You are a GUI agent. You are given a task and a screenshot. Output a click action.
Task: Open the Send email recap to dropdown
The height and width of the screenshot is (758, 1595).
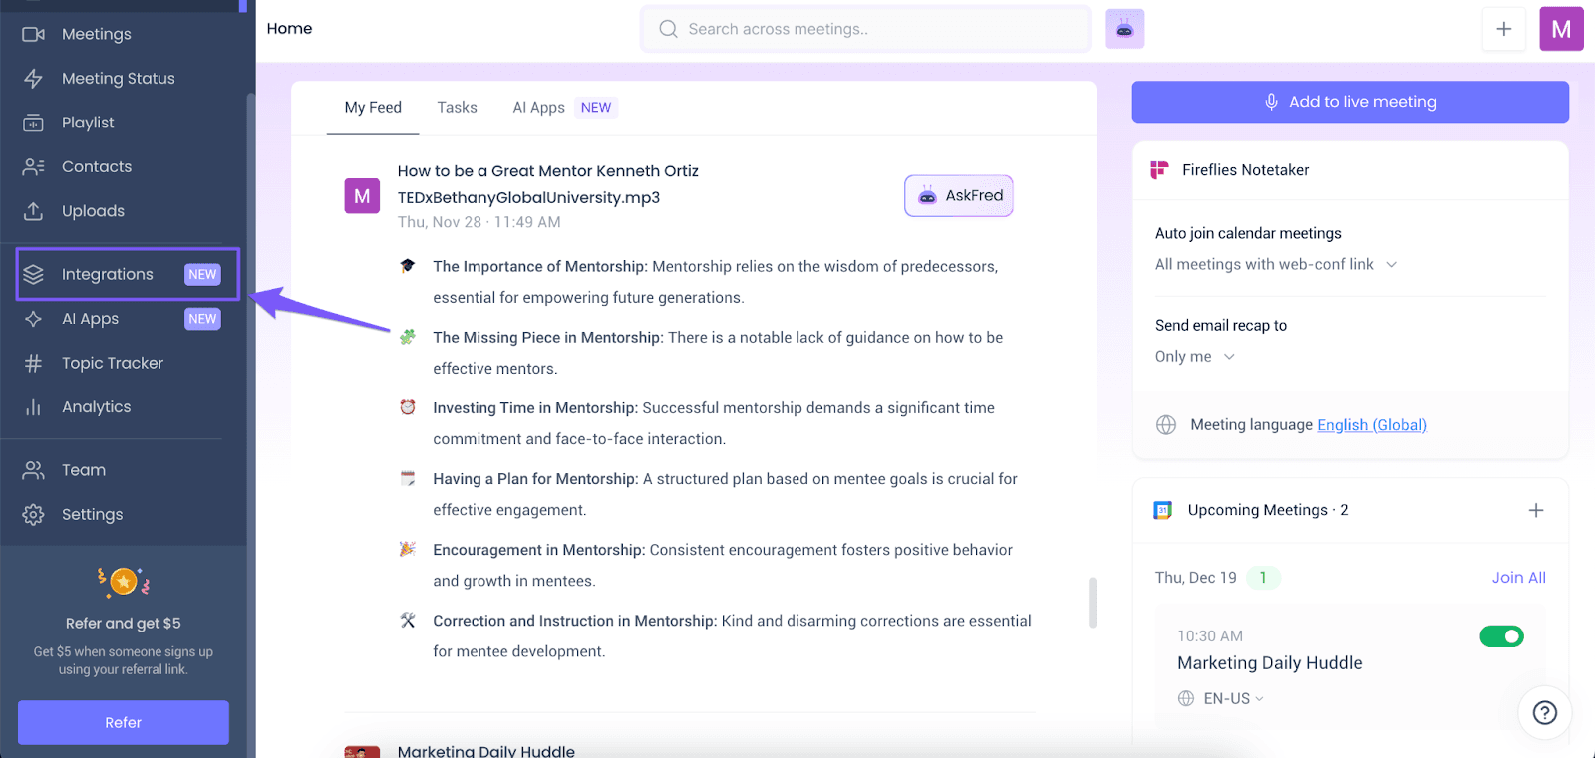pos(1195,356)
